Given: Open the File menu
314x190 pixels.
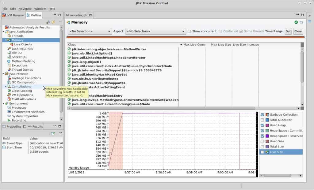Looking at the screenshot, I should click(x=5, y=9).
